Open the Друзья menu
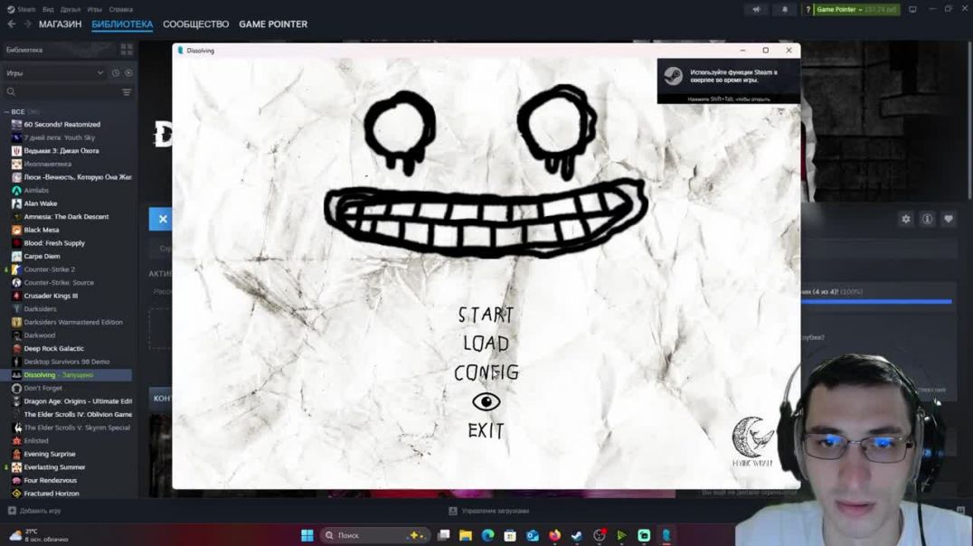This screenshot has height=546, width=973. coord(71,9)
